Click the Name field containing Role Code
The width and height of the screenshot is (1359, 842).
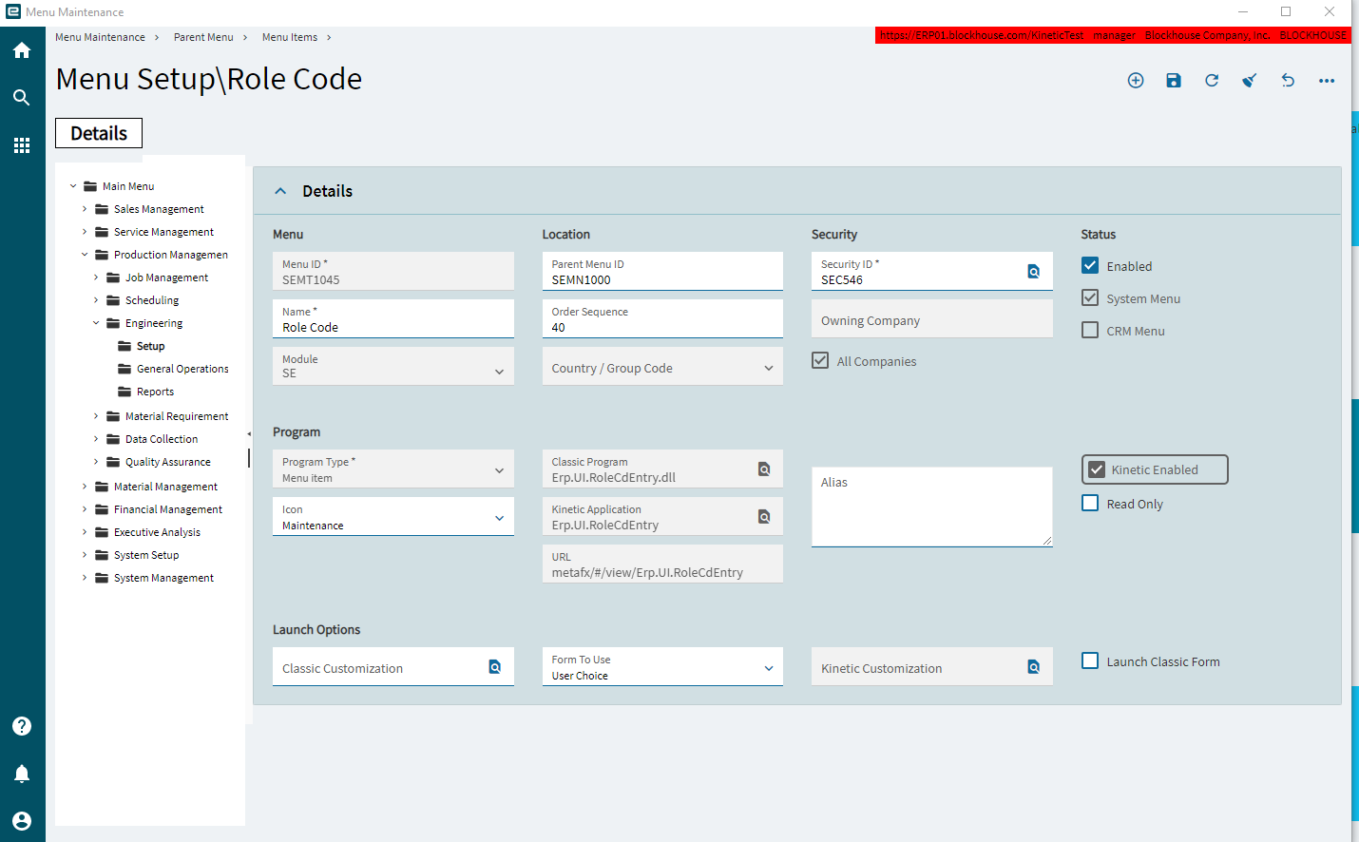point(393,318)
